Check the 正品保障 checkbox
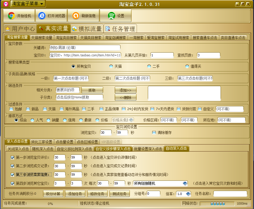This screenshot has width=254, height=209. click(x=101, y=109)
